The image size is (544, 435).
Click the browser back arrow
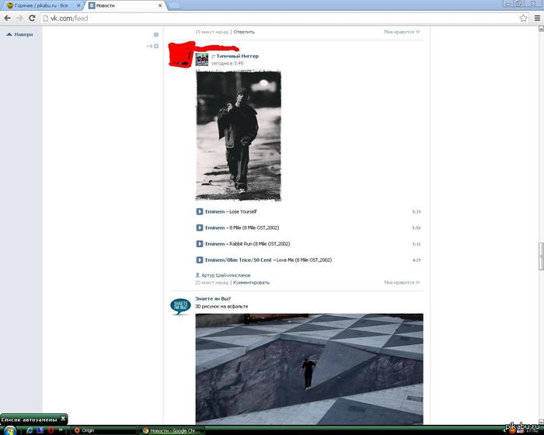(7, 18)
